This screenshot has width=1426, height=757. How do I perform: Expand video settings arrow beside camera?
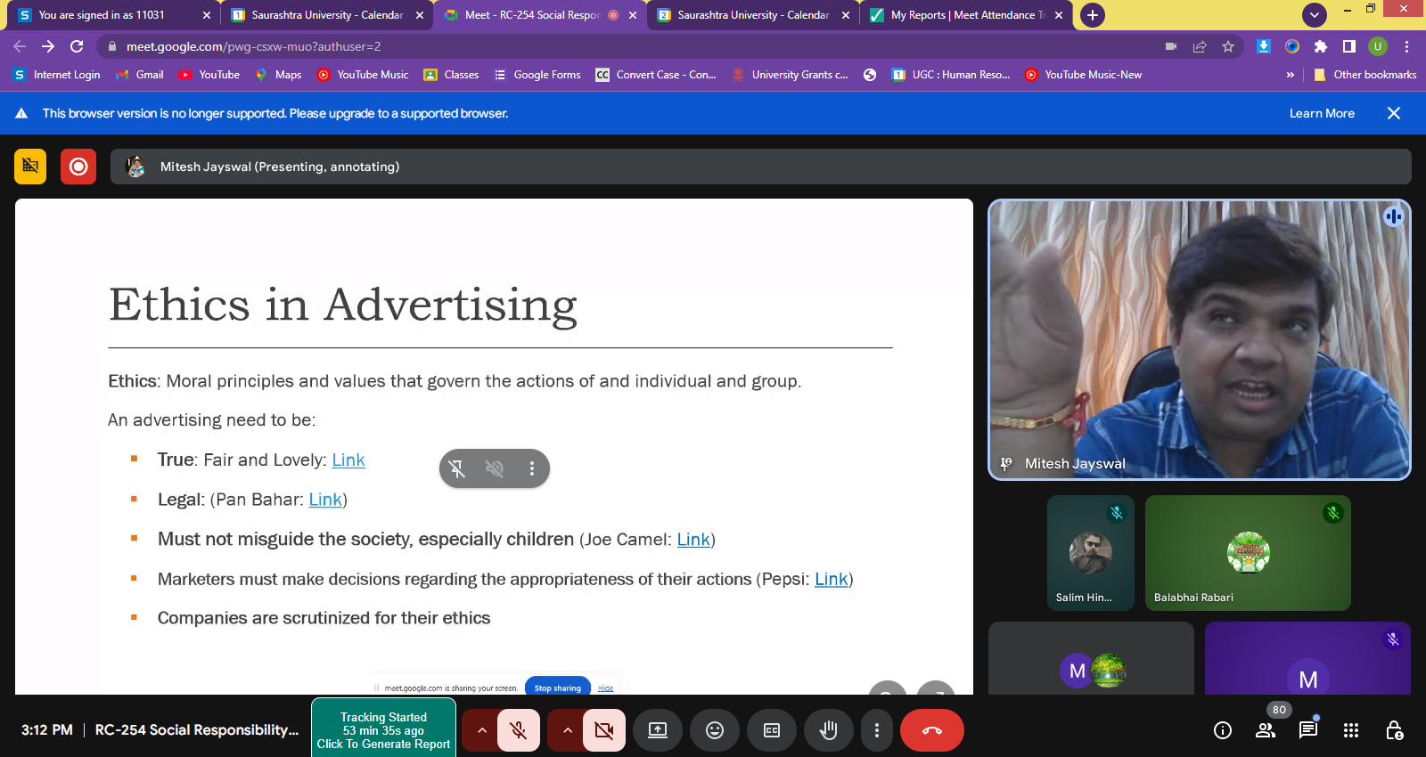(567, 730)
